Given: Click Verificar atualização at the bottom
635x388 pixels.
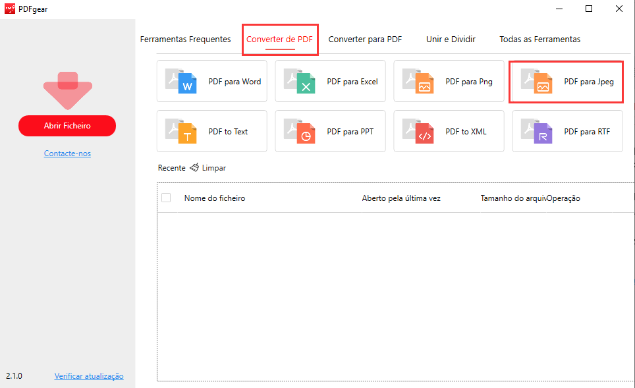Looking at the screenshot, I should coord(88,376).
